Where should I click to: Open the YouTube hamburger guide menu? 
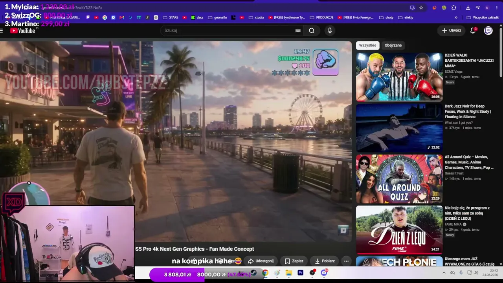[2, 31]
